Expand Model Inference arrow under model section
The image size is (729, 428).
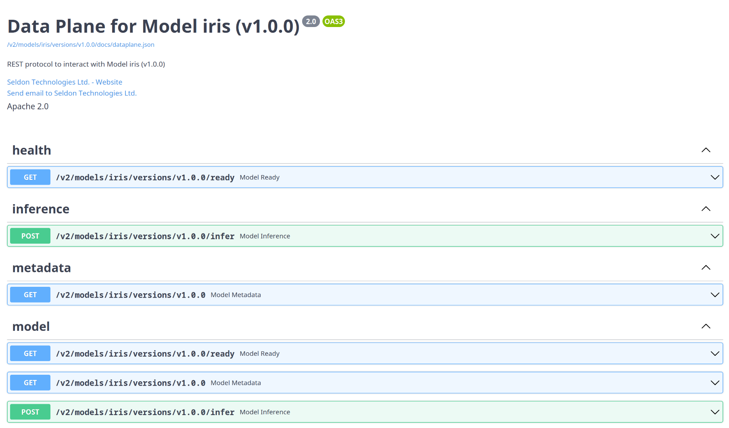715,412
